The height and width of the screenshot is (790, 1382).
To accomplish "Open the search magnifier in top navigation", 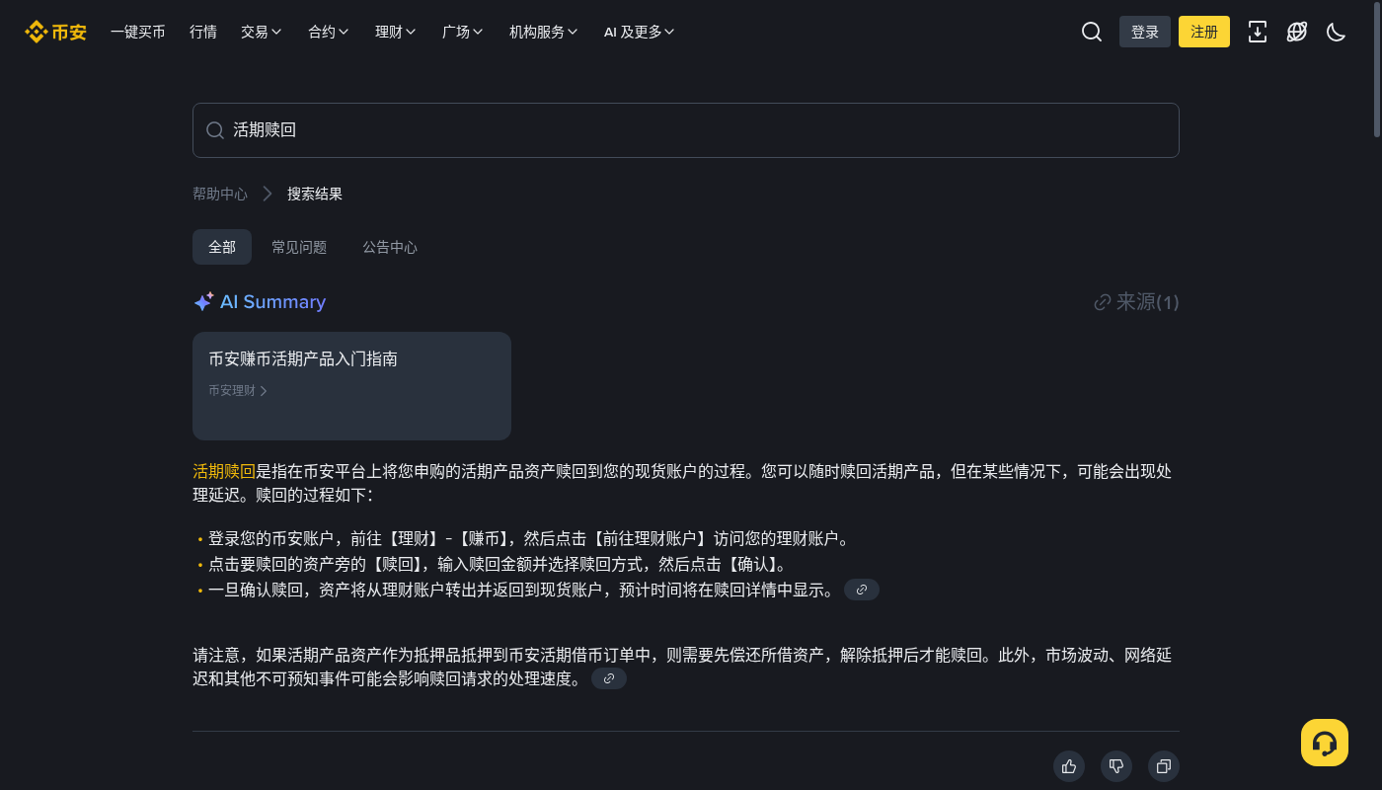I will [1092, 32].
